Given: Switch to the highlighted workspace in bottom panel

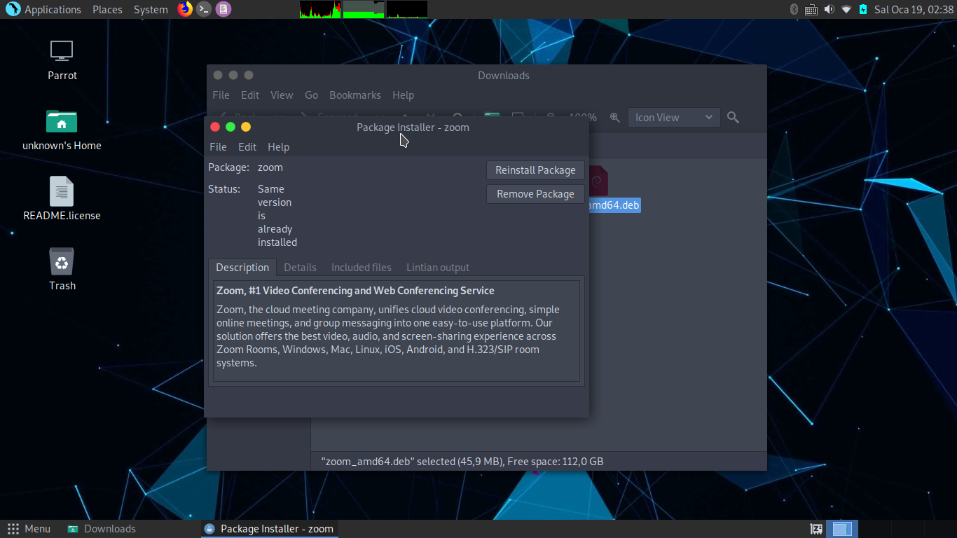Looking at the screenshot, I should pos(842,529).
